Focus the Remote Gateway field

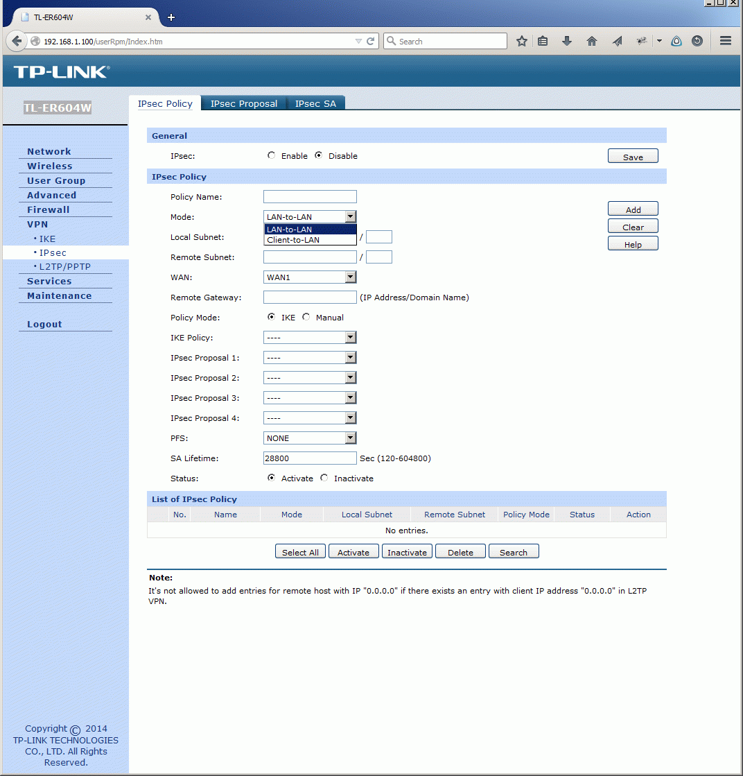(310, 297)
